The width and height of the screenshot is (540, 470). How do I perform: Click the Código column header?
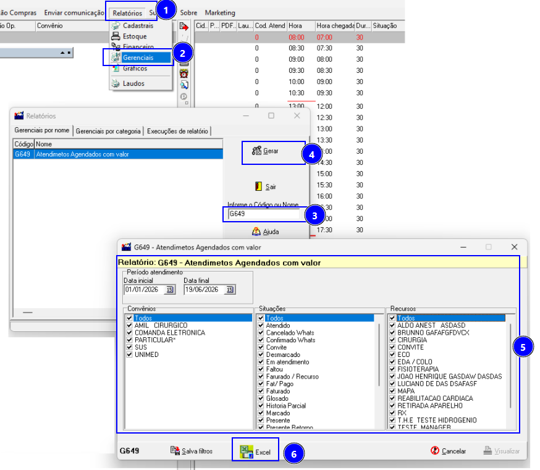(x=23, y=144)
